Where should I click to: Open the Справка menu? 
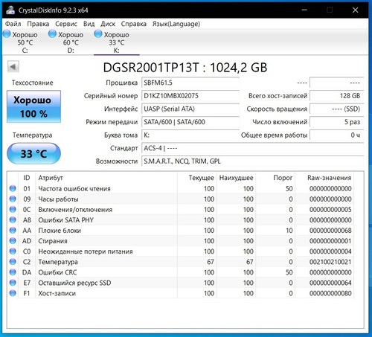pos(134,24)
